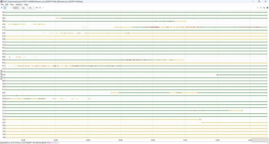The image size is (269, 144).
Task: Toggle the 1-2 difference solution button
Action: pos(11,8)
